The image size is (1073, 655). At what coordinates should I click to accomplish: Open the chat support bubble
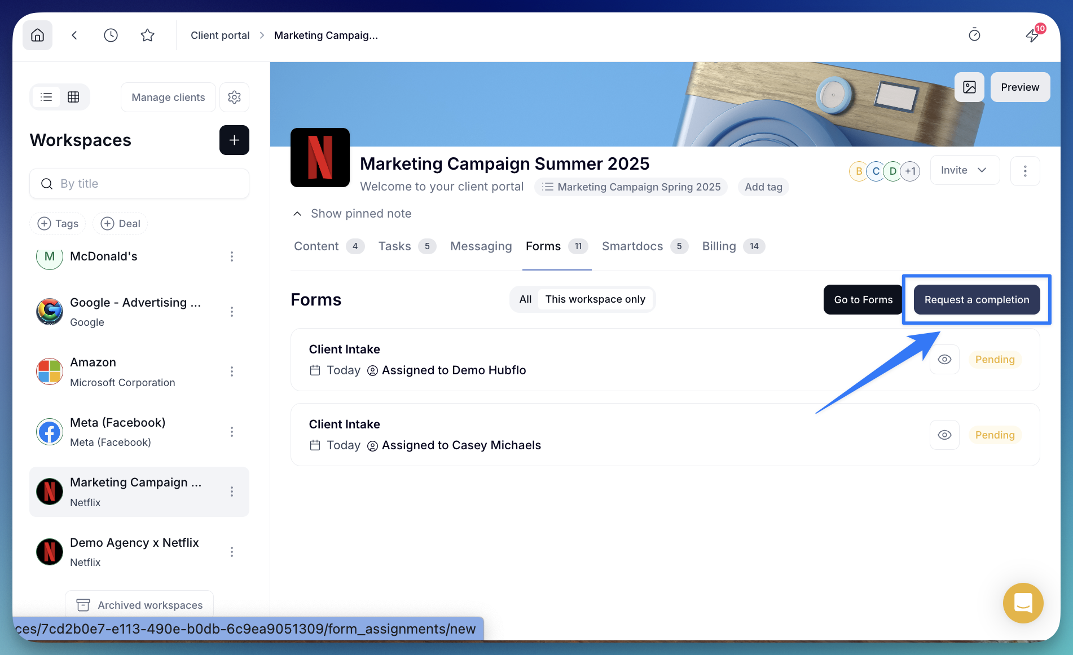1023,603
